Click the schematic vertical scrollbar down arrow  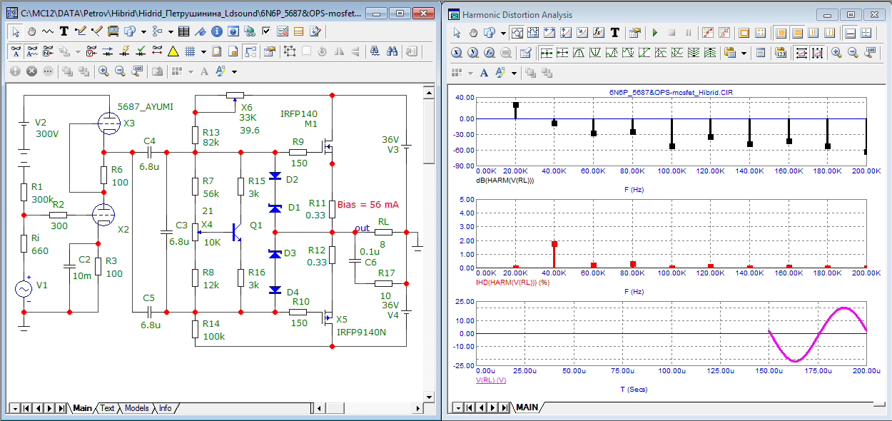[x=428, y=396]
